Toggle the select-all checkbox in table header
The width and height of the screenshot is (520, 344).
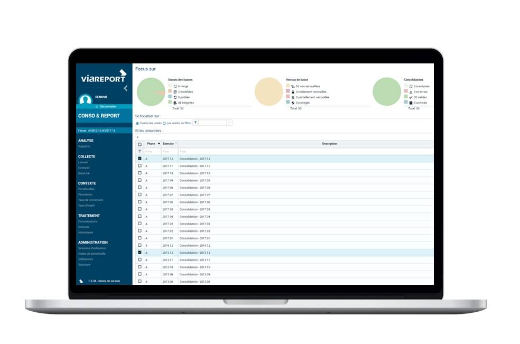(x=140, y=144)
